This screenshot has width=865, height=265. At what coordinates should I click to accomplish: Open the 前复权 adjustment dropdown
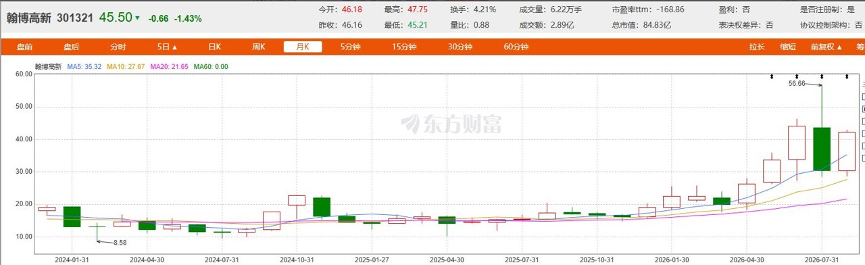(x=826, y=47)
